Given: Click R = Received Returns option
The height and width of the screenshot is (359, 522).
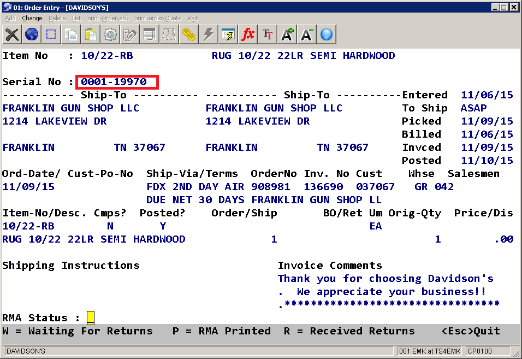Looking at the screenshot, I should click(x=349, y=331).
